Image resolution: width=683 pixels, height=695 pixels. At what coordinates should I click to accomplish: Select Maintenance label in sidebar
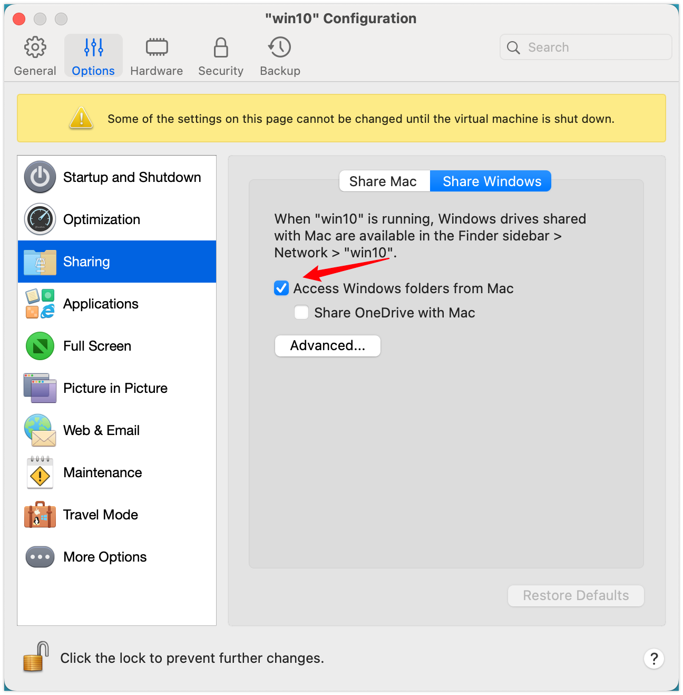point(103,472)
